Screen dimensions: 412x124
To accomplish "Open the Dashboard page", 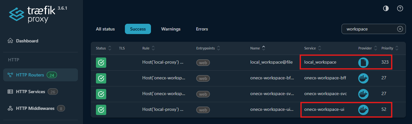I will coord(41,41).
